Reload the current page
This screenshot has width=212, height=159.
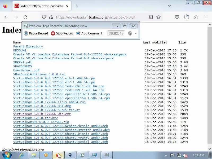[x=25, y=17]
